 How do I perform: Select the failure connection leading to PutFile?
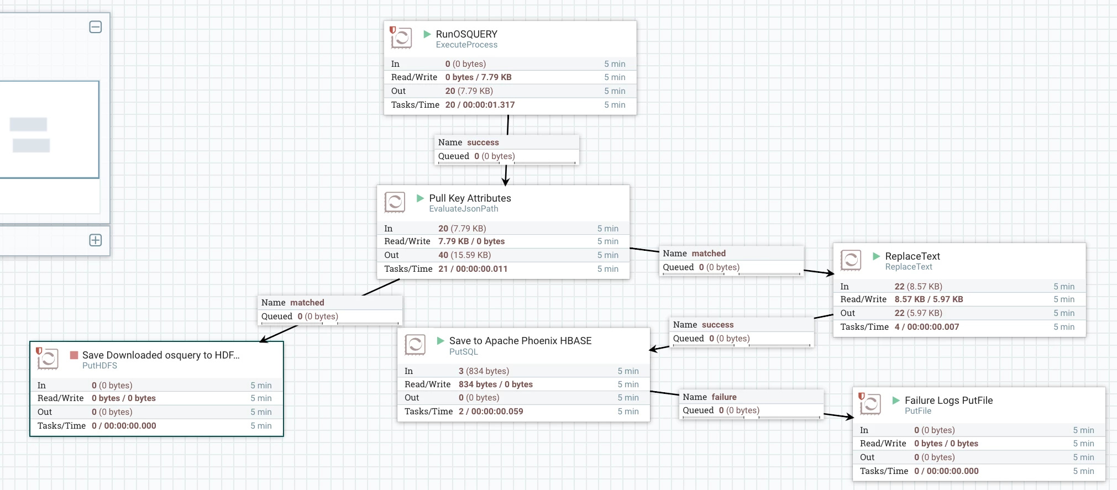(752, 404)
